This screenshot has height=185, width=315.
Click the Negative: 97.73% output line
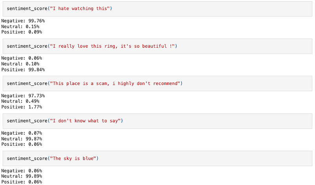(23, 96)
